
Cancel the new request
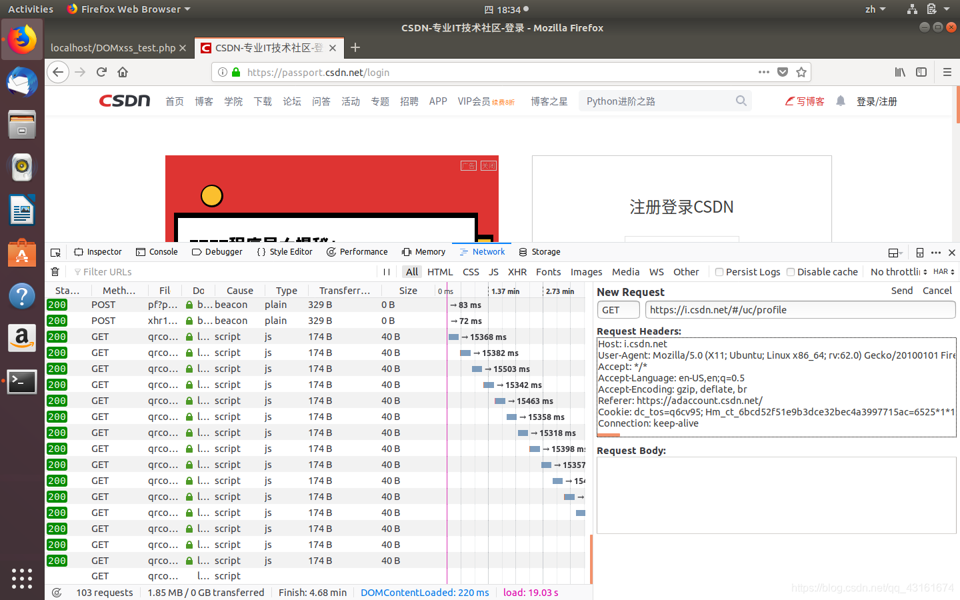point(937,291)
